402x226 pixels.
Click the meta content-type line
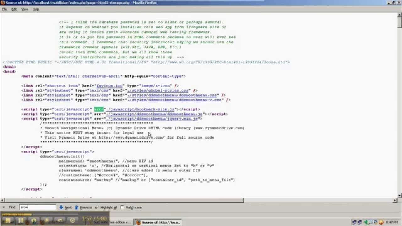coord(104,76)
